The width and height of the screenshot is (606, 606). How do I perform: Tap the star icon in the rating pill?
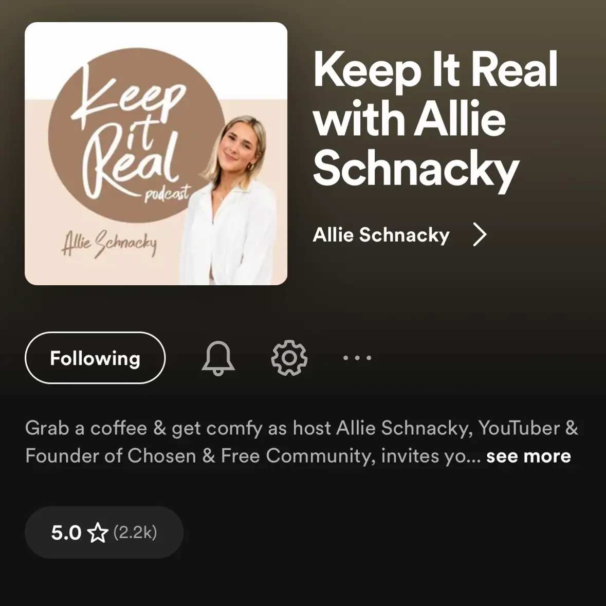point(97,532)
